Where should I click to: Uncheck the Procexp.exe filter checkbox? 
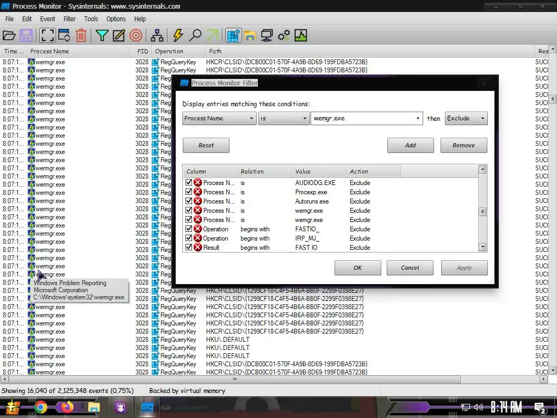click(x=189, y=192)
